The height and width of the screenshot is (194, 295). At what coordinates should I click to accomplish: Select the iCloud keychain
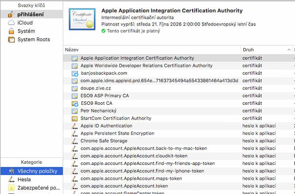tap(32, 23)
